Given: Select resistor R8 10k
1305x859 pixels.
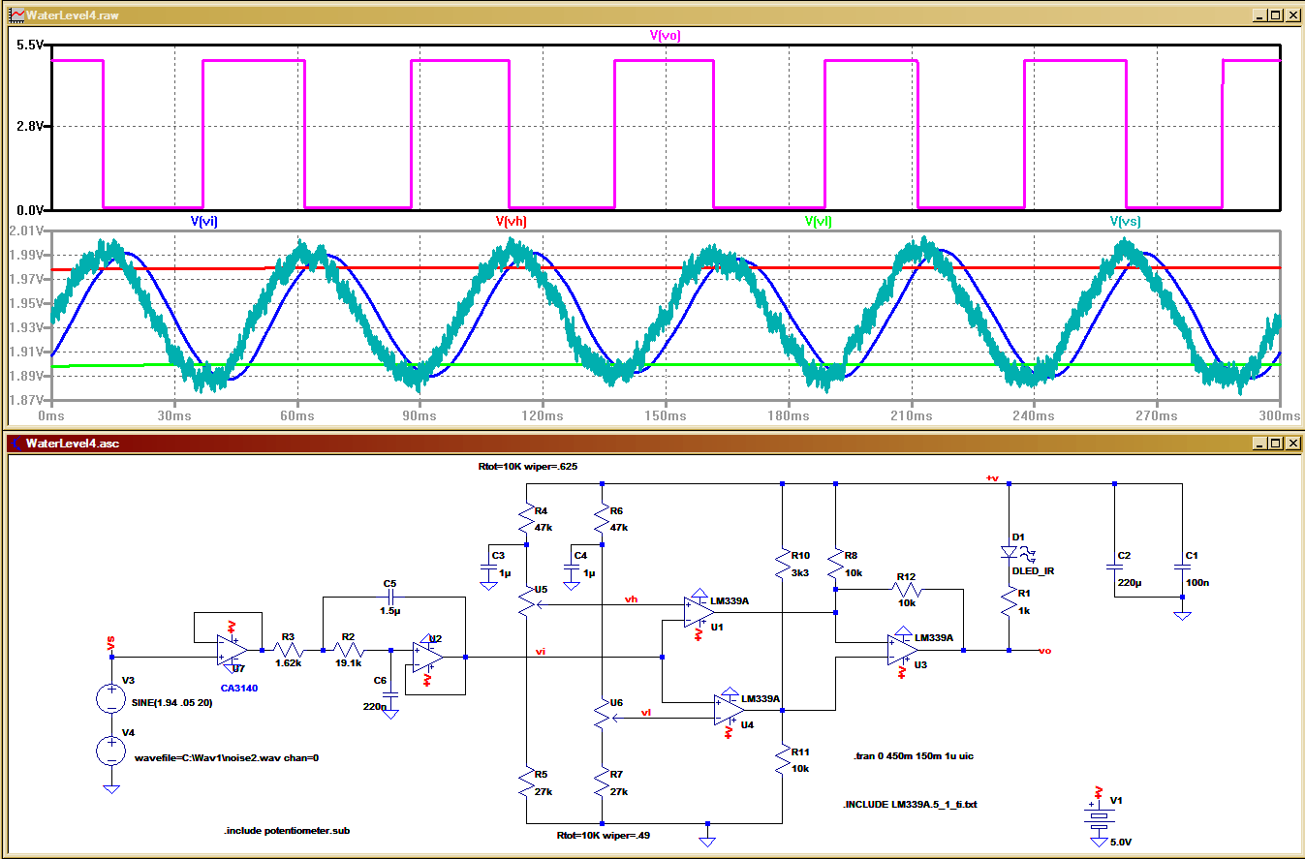Looking at the screenshot, I should coord(835,566).
